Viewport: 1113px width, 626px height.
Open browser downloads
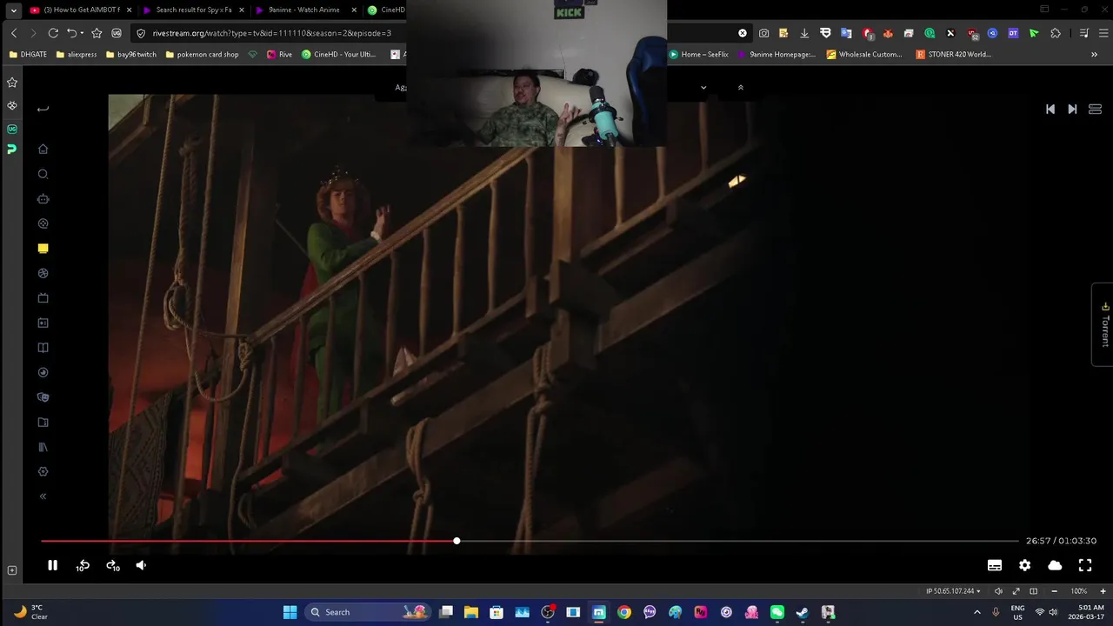[x=804, y=33]
